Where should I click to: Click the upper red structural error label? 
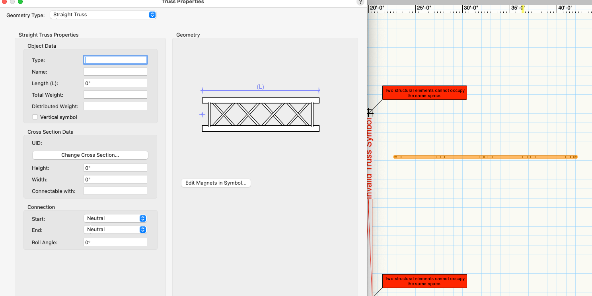(x=425, y=93)
